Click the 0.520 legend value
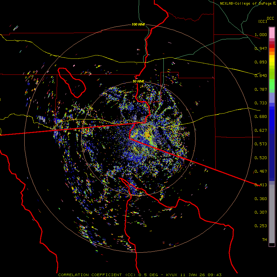 [x=261, y=158]
